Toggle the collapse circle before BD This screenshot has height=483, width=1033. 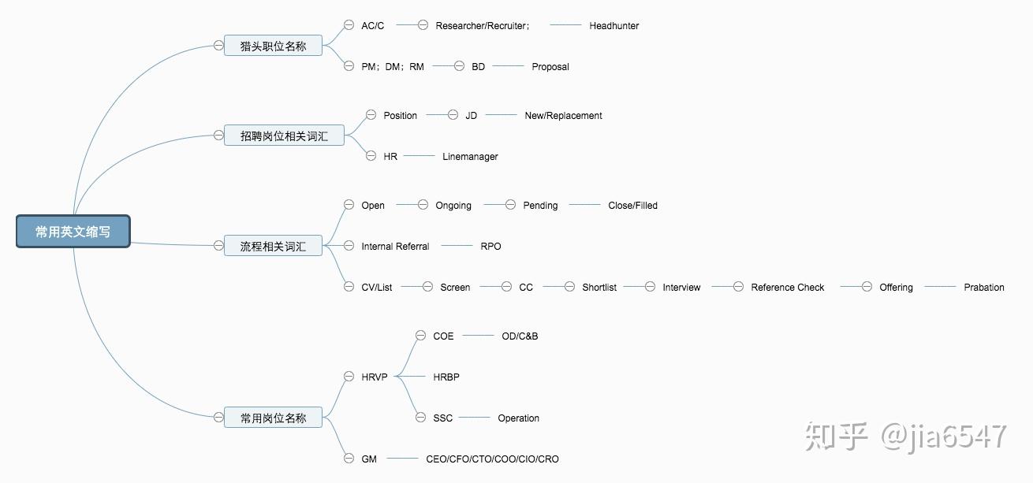click(459, 66)
